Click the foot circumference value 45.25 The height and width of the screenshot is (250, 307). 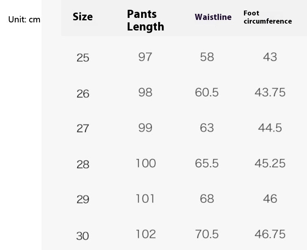coord(270,163)
